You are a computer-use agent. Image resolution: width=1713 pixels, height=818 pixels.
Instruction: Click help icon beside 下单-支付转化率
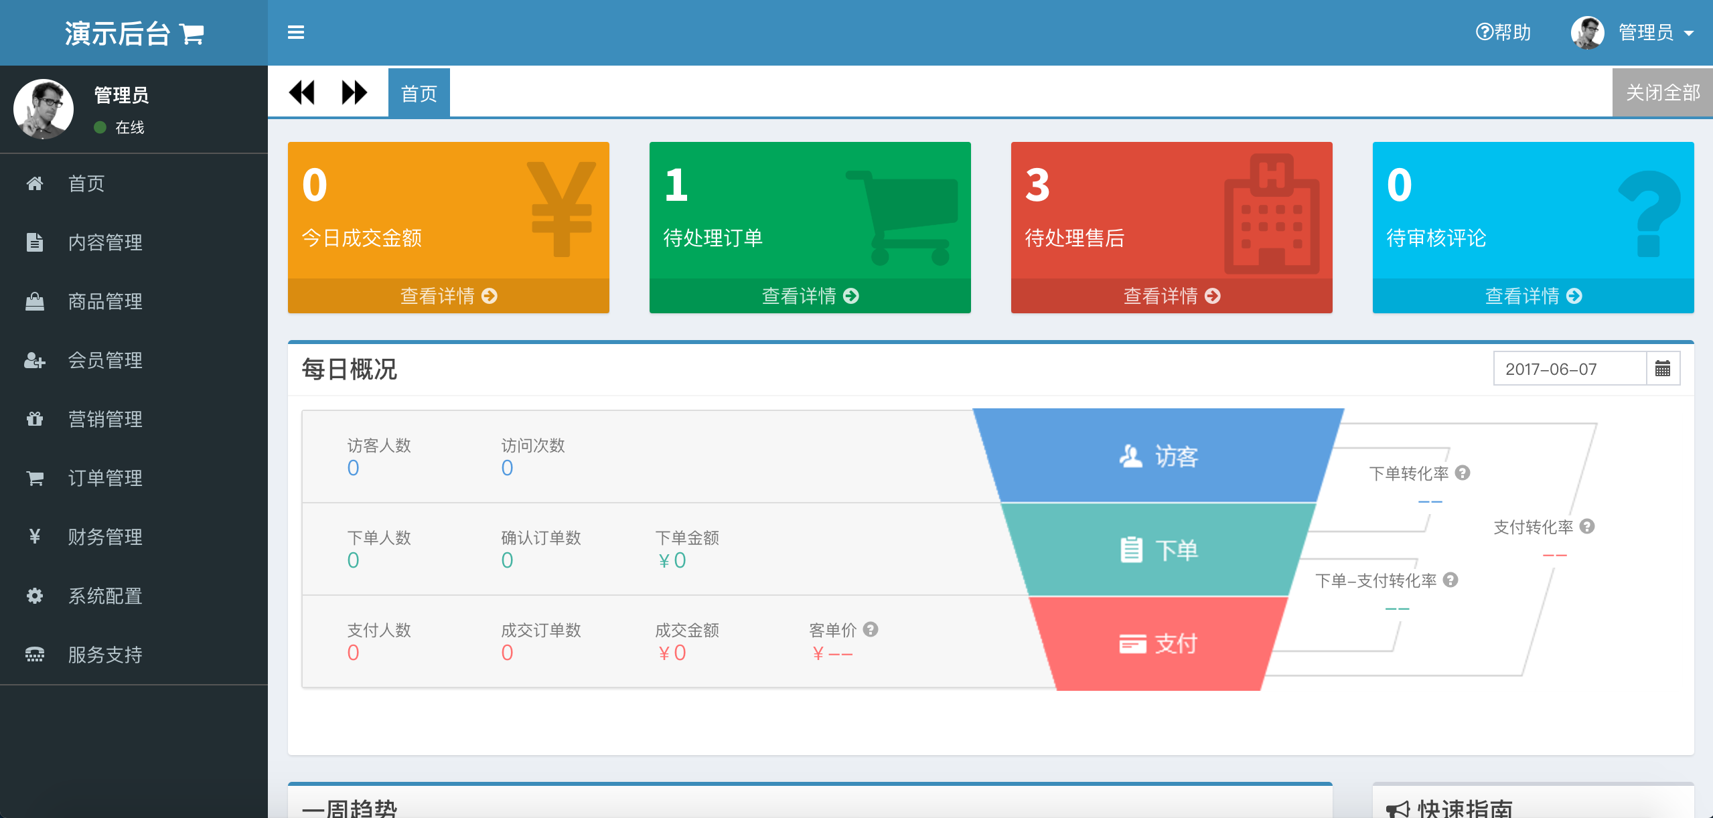pos(1450,580)
